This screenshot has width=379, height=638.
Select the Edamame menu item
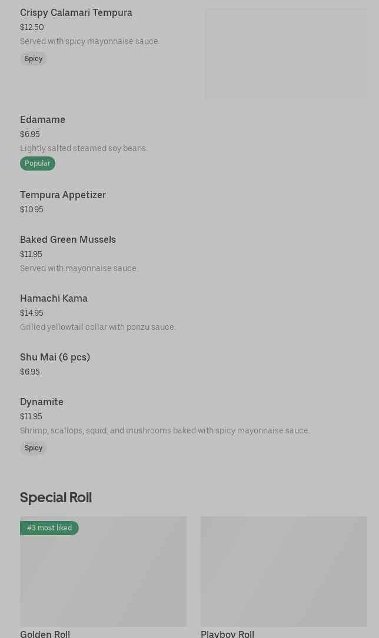coord(42,120)
